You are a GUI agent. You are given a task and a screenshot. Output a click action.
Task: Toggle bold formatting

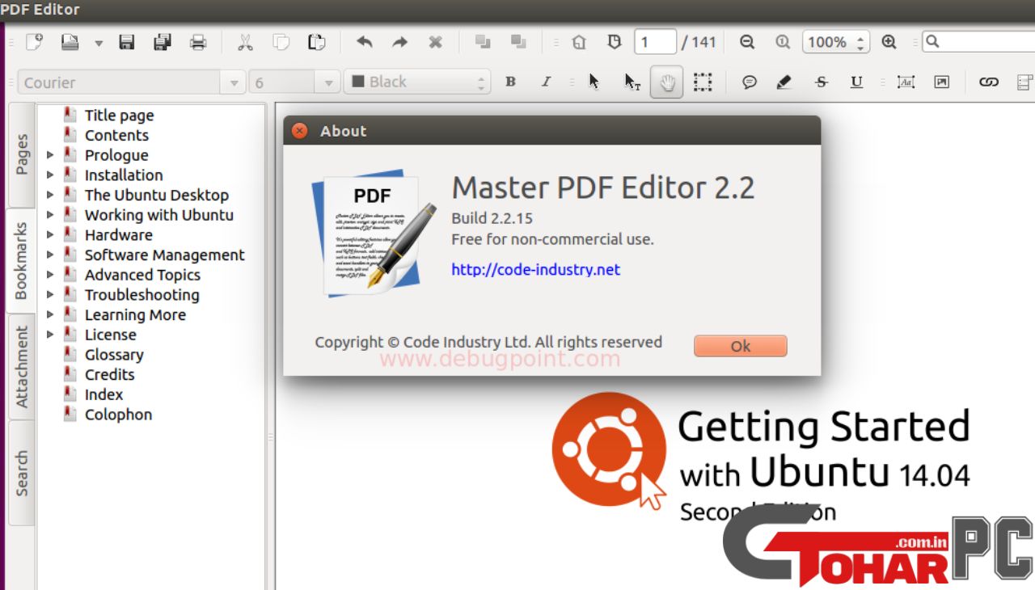tap(510, 82)
